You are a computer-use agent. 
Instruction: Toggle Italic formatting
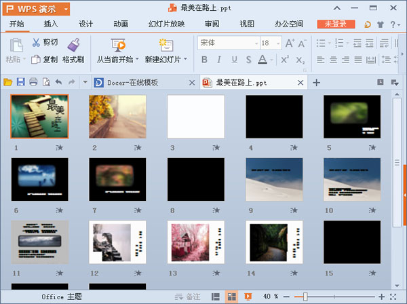[x=219, y=60]
